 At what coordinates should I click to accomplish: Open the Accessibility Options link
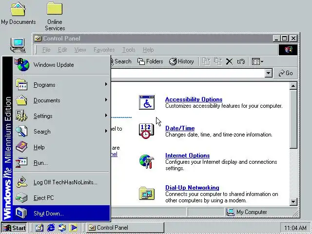coord(194,99)
